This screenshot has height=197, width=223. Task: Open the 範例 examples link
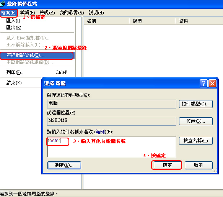point(100,132)
